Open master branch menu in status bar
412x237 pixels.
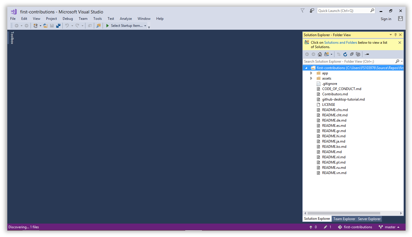(x=389, y=227)
